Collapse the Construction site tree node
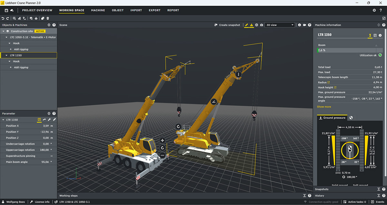Viewport: 387px width, 205px height. [x=3, y=31]
